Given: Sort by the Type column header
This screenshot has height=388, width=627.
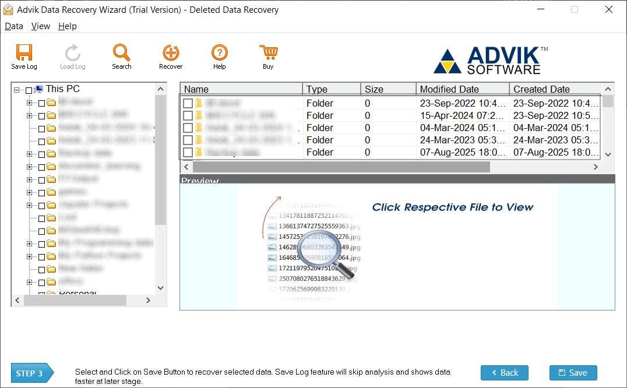Looking at the screenshot, I should pos(332,89).
